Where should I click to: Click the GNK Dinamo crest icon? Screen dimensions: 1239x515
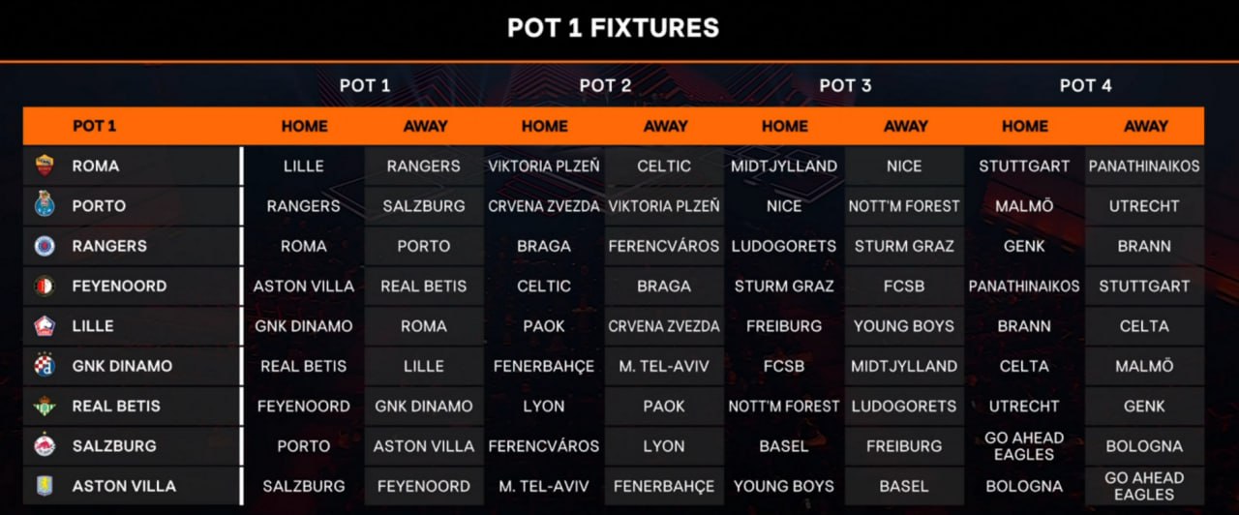[45, 366]
